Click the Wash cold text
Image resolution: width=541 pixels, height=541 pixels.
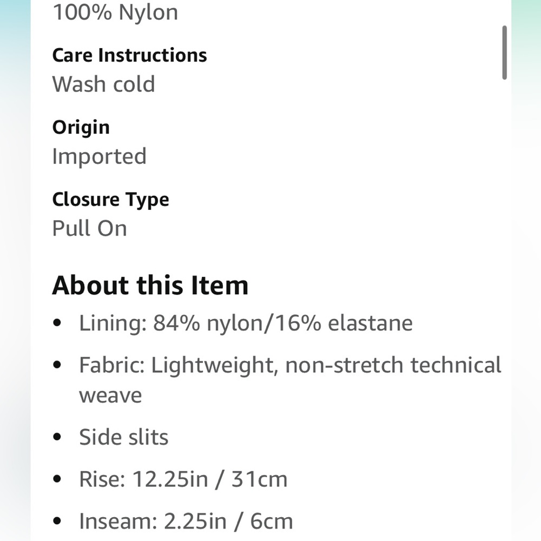tap(103, 84)
